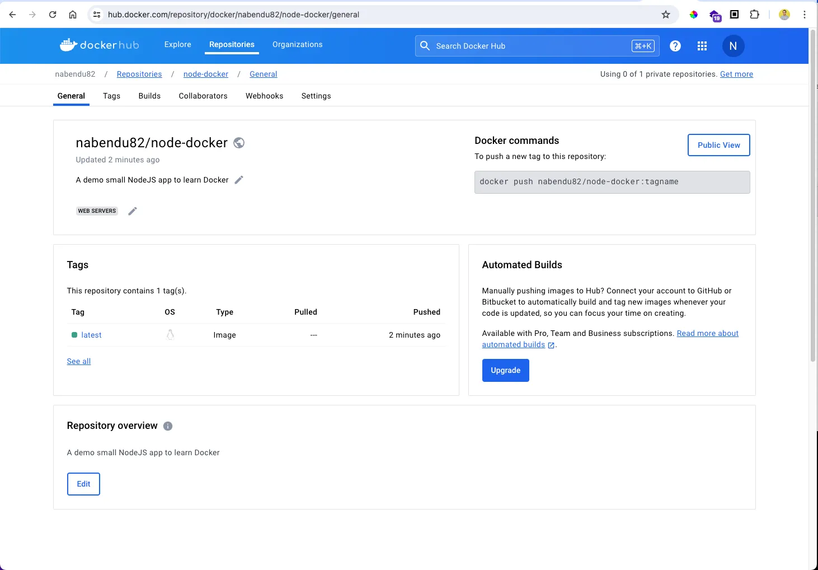This screenshot has width=818, height=570.
Task: Click the Public View button
Action: [719, 145]
